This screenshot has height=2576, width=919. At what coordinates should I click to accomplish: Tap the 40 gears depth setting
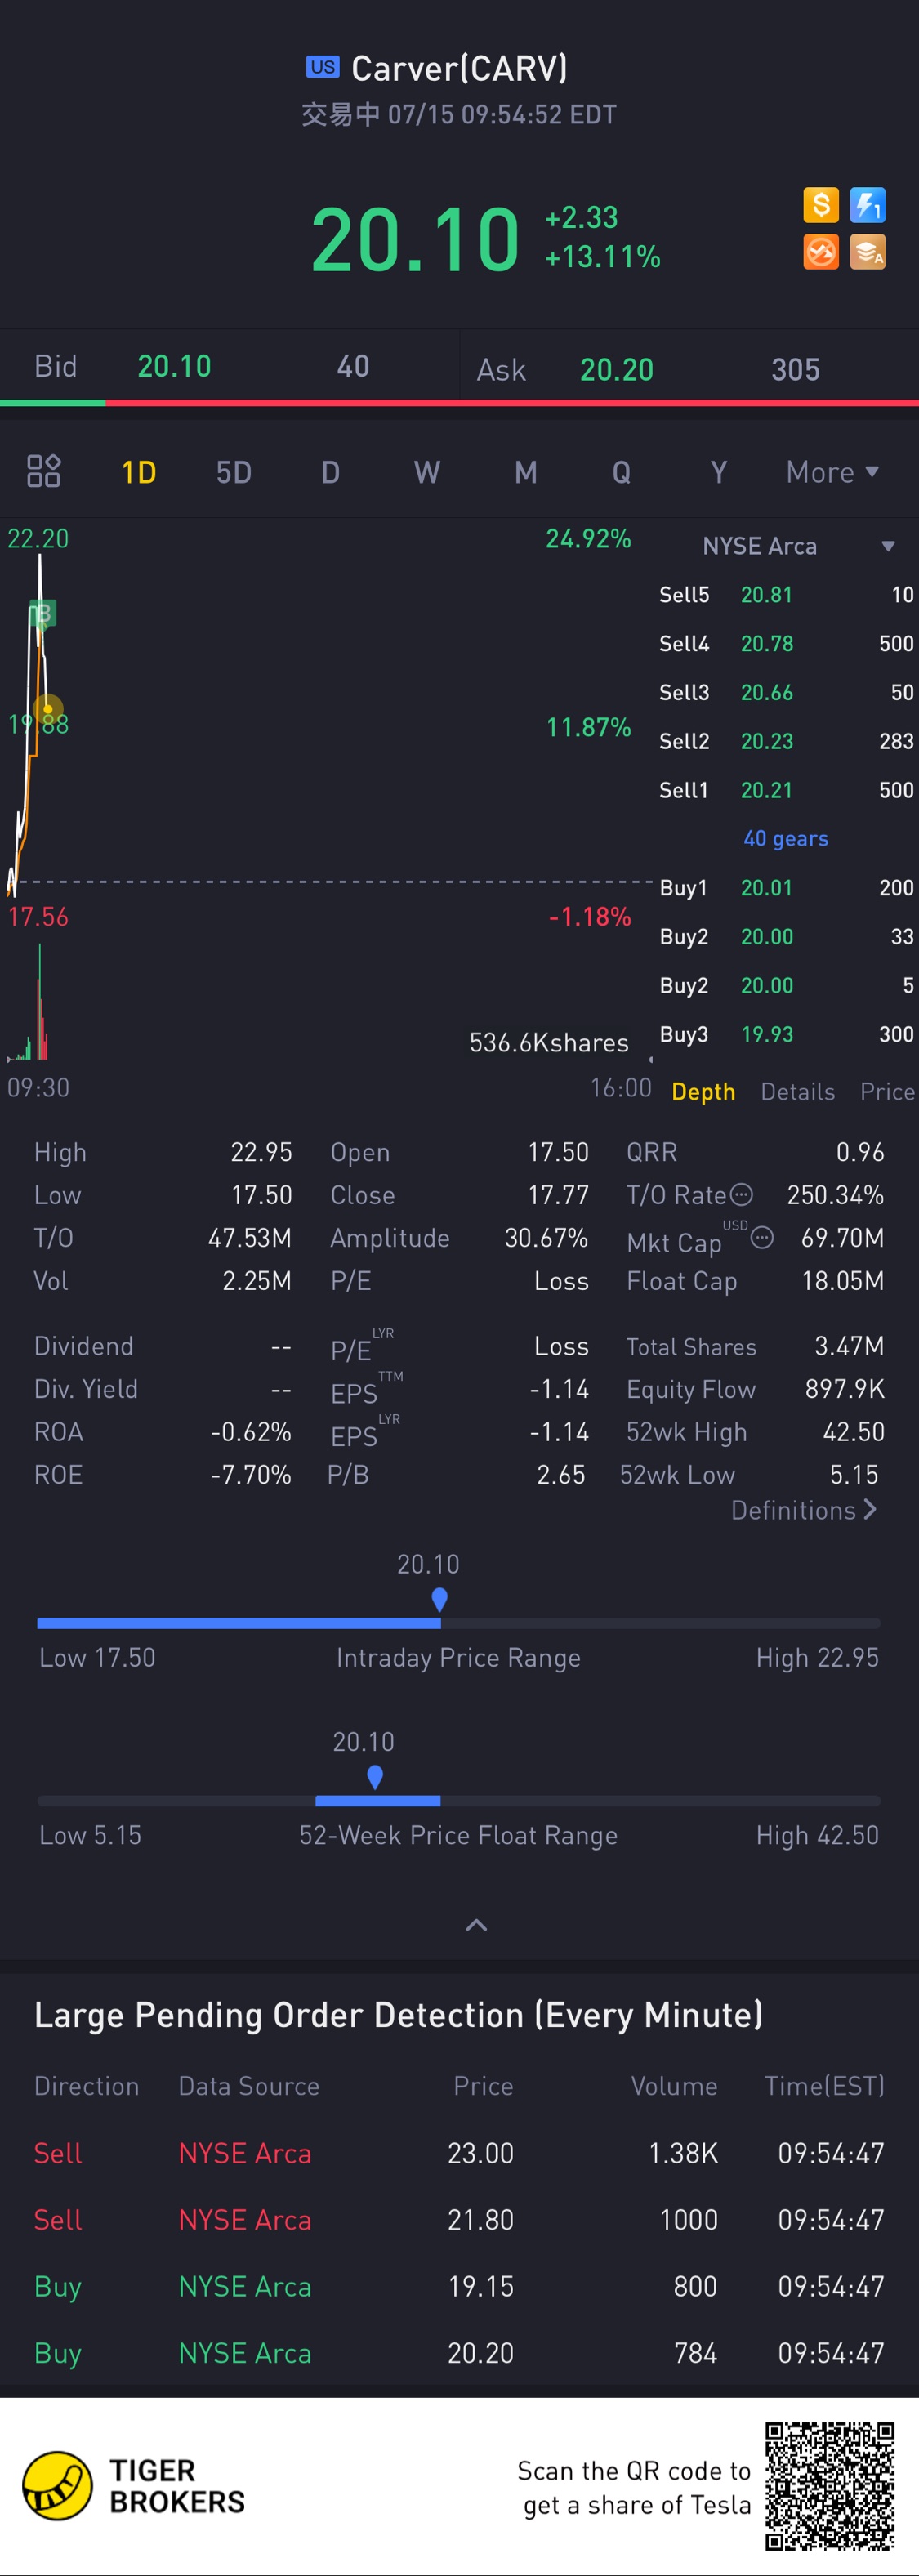pos(786,838)
